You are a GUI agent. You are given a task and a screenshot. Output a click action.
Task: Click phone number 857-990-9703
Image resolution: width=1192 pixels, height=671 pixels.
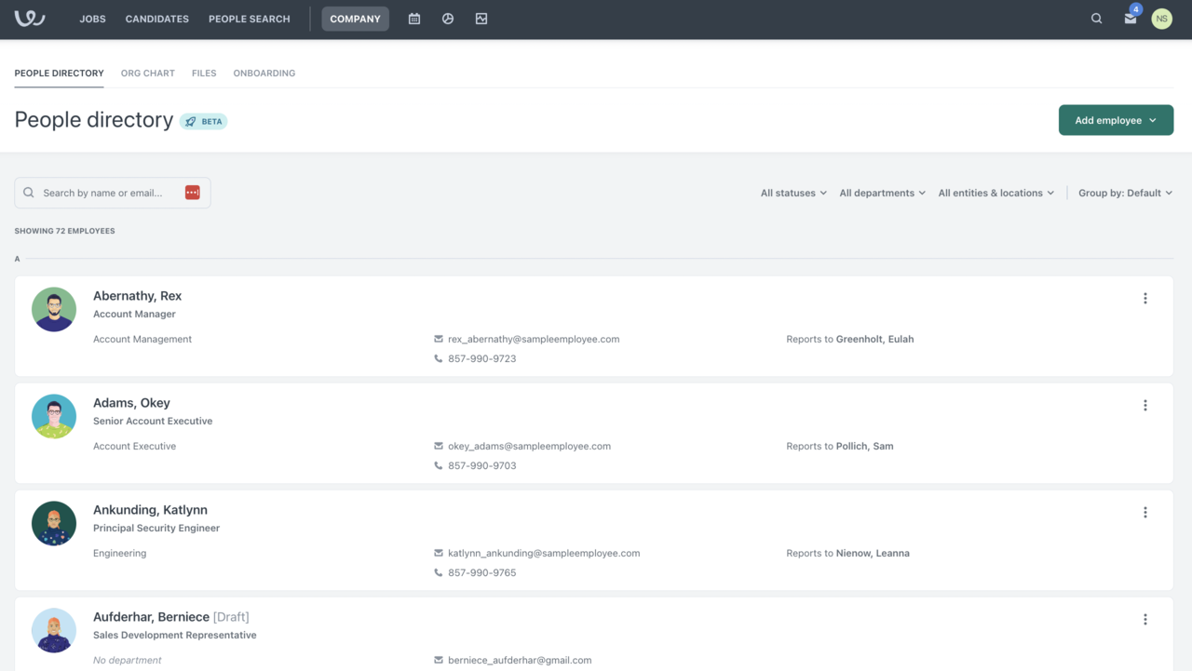pos(481,466)
